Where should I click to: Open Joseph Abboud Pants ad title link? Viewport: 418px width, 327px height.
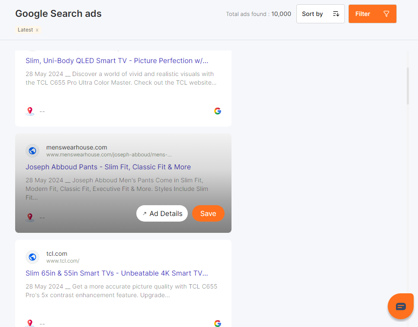tap(108, 167)
